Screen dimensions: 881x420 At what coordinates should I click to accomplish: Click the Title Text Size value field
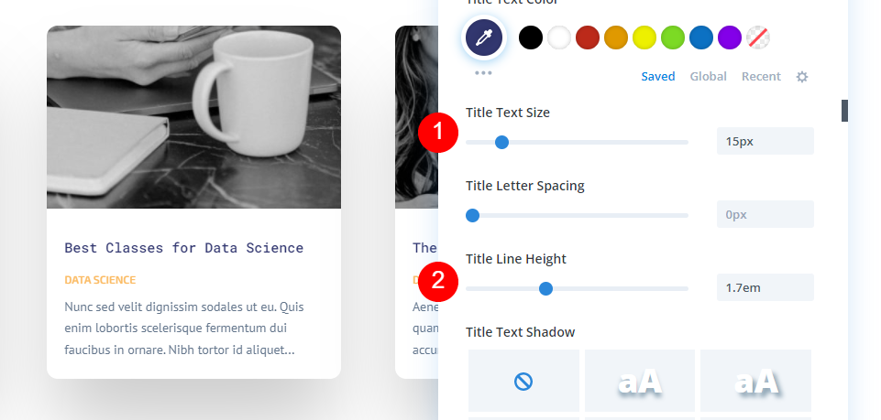point(765,142)
